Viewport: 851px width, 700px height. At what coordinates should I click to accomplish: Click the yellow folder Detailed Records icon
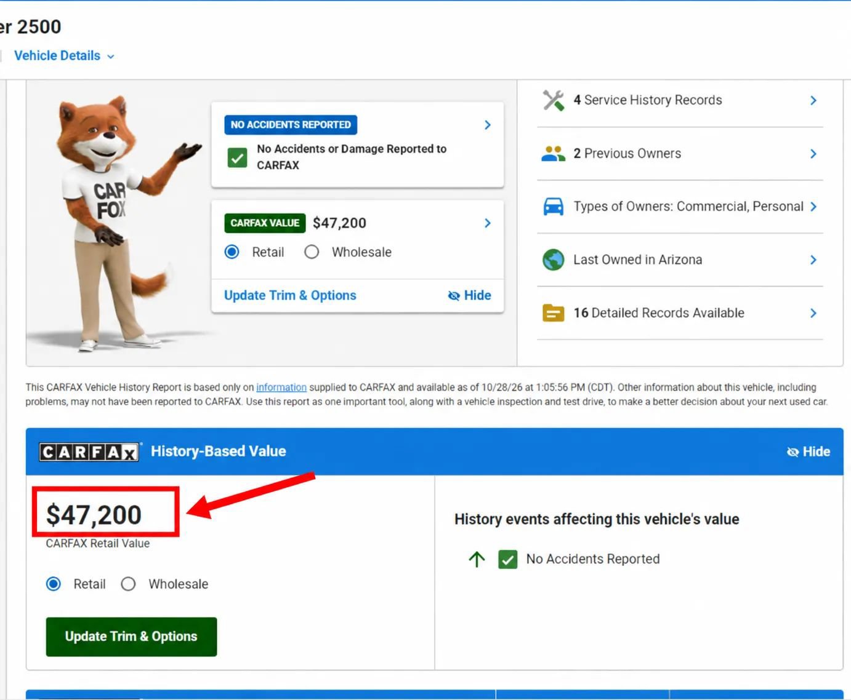553,313
